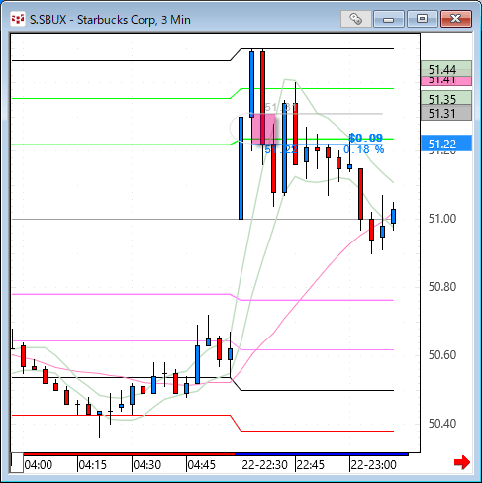Click the 22:45 time axis label
Viewport: 482px width, 483px height.
[x=311, y=465]
